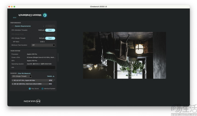Click the score 602 in ranking

click(x=50, y=84)
